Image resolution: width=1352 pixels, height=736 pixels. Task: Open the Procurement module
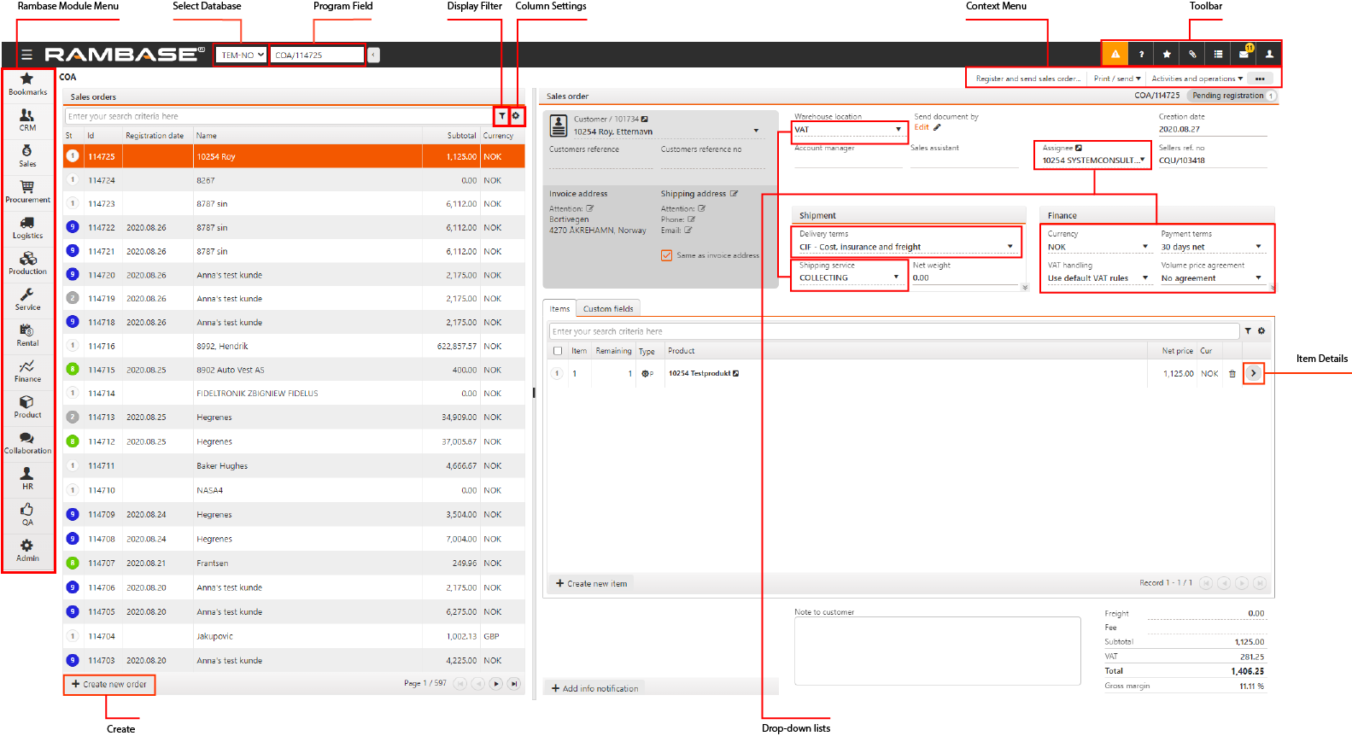tap(27, 191)
